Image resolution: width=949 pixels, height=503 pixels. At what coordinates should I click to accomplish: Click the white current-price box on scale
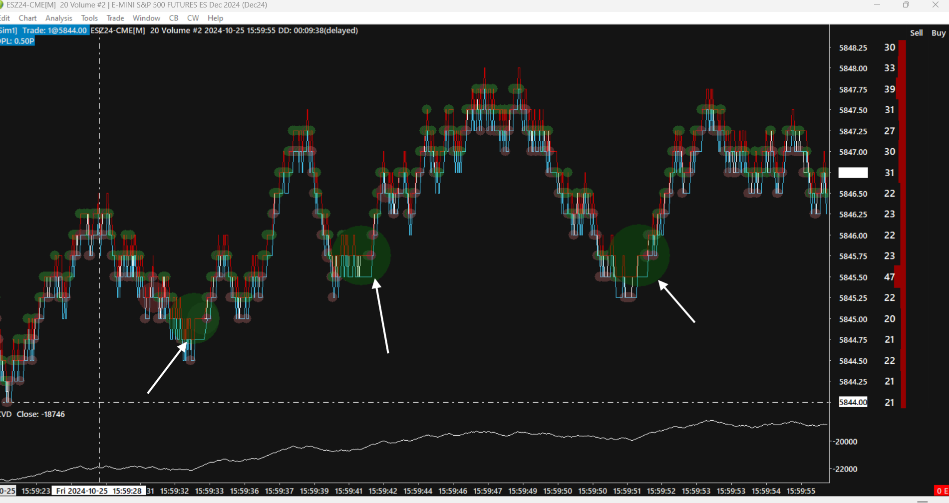853,173
